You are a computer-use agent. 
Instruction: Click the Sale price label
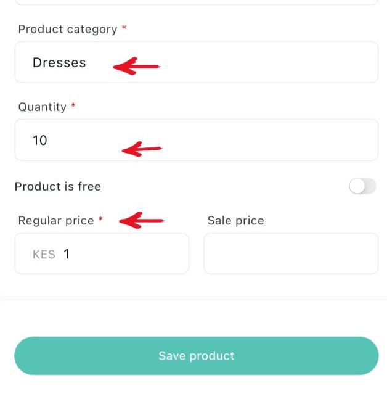(235, 220)
